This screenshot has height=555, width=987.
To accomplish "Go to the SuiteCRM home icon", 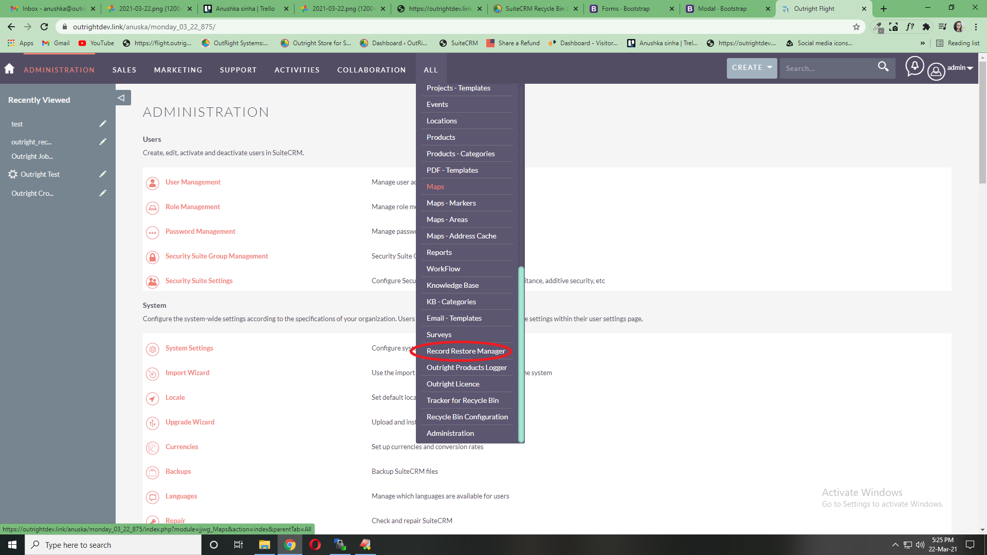I will point(9,69).
